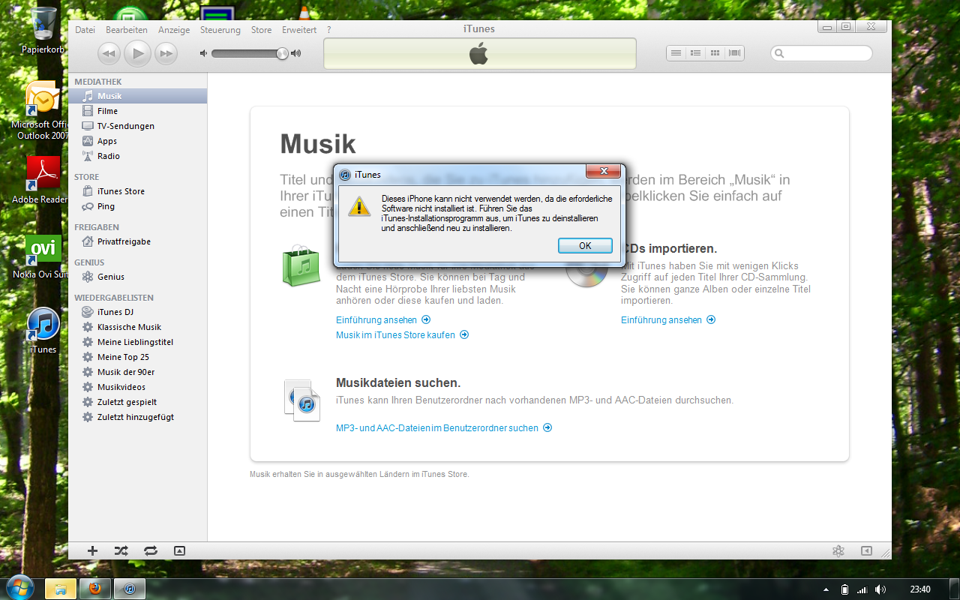The height and width of the screenshot is (600, 960).
Task: Select Genius in the sidebar
Action: (138, 277)
